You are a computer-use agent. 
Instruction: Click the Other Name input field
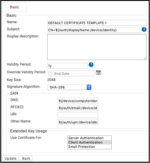click(78, 122)
